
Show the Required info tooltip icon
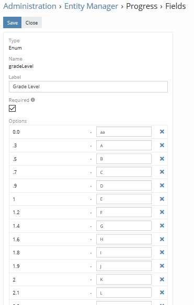[33, 100]
